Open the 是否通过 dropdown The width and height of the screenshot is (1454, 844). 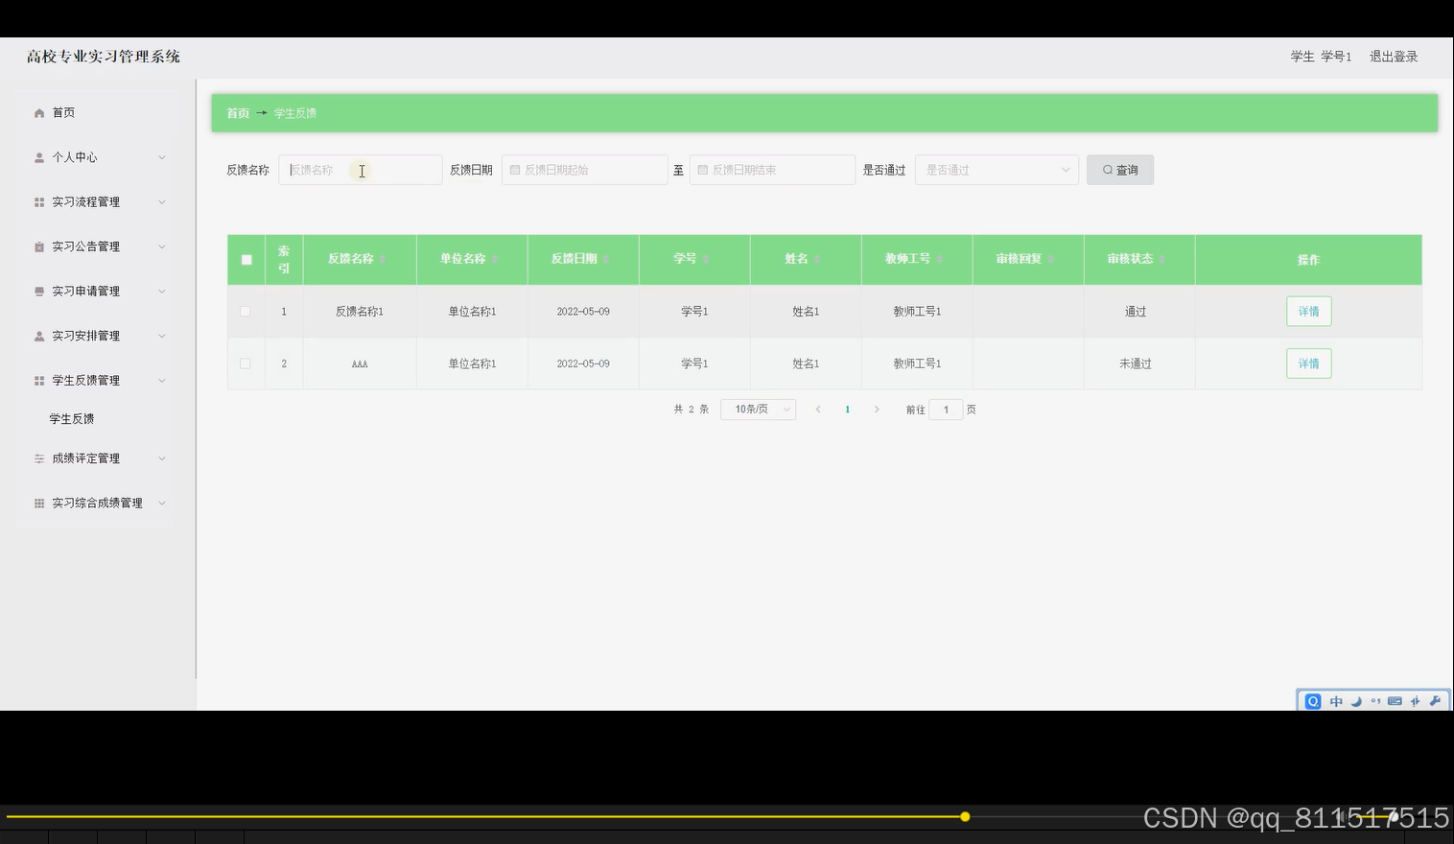pos(997,170)
